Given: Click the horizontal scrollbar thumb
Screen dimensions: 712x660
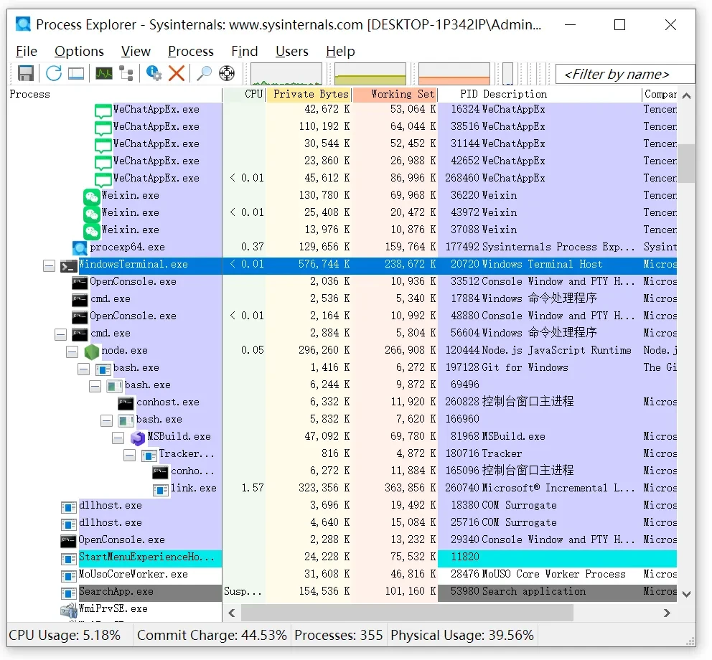Looking at the screenshot, I should (407, 613).
